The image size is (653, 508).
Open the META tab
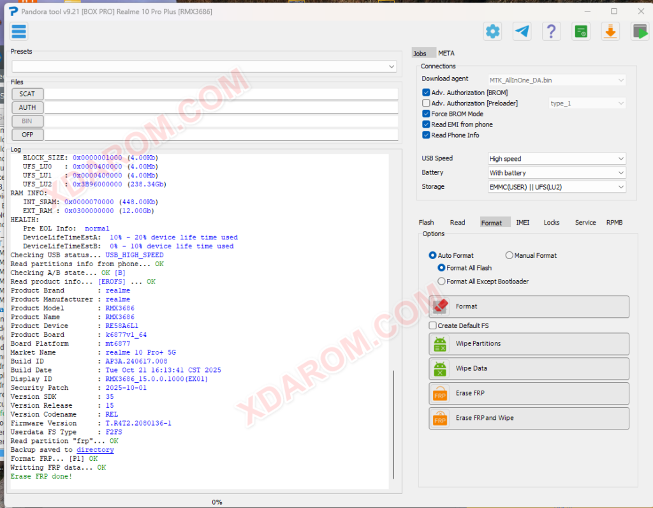click(x=446, y=54)
